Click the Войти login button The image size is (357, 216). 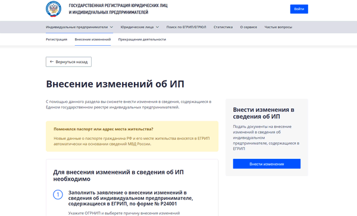299,9
